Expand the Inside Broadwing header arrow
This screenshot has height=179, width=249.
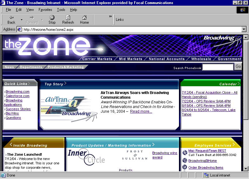11,144
